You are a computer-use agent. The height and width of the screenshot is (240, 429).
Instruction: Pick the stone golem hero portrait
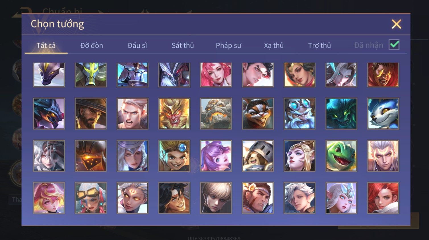(216, 114)
